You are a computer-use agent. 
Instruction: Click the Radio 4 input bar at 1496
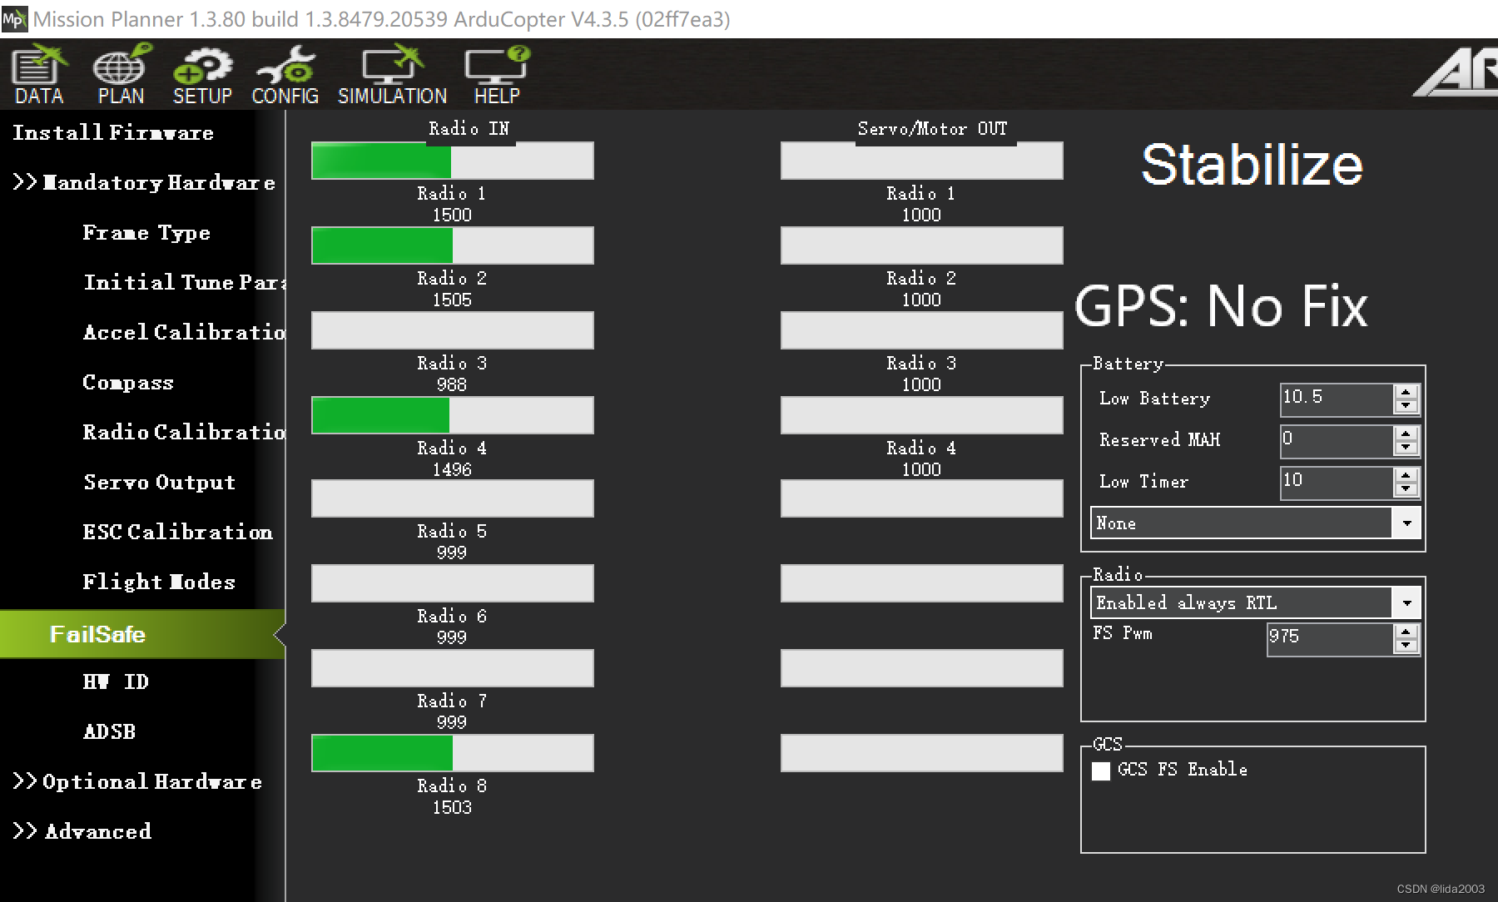(453, 415)
